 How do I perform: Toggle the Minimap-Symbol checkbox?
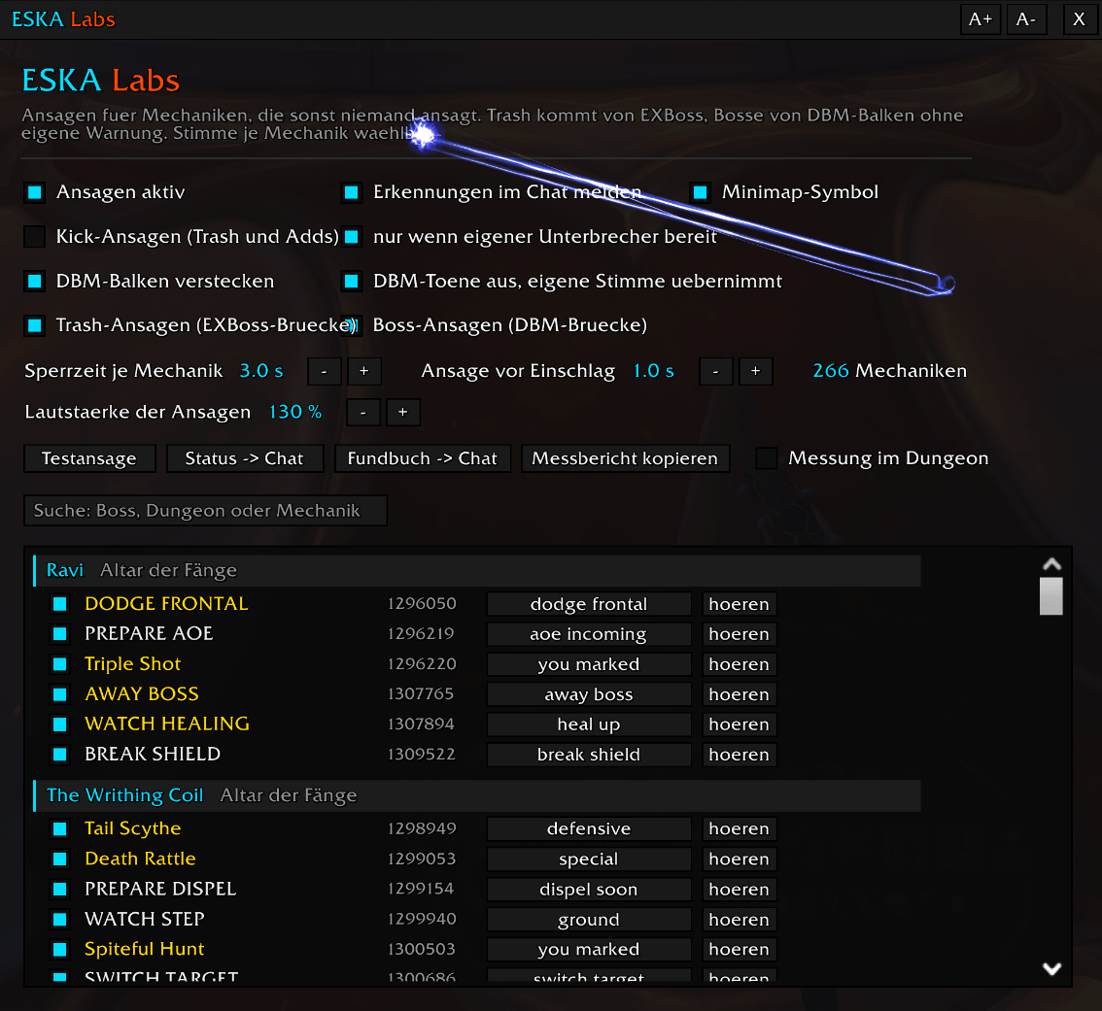click(x=700, y=192)
